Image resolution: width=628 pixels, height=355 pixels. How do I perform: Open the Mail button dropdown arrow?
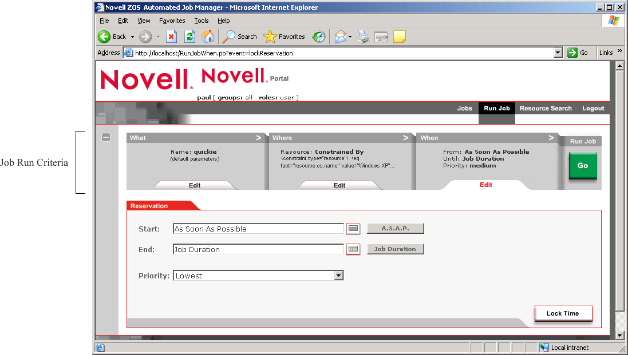[350, 37]
